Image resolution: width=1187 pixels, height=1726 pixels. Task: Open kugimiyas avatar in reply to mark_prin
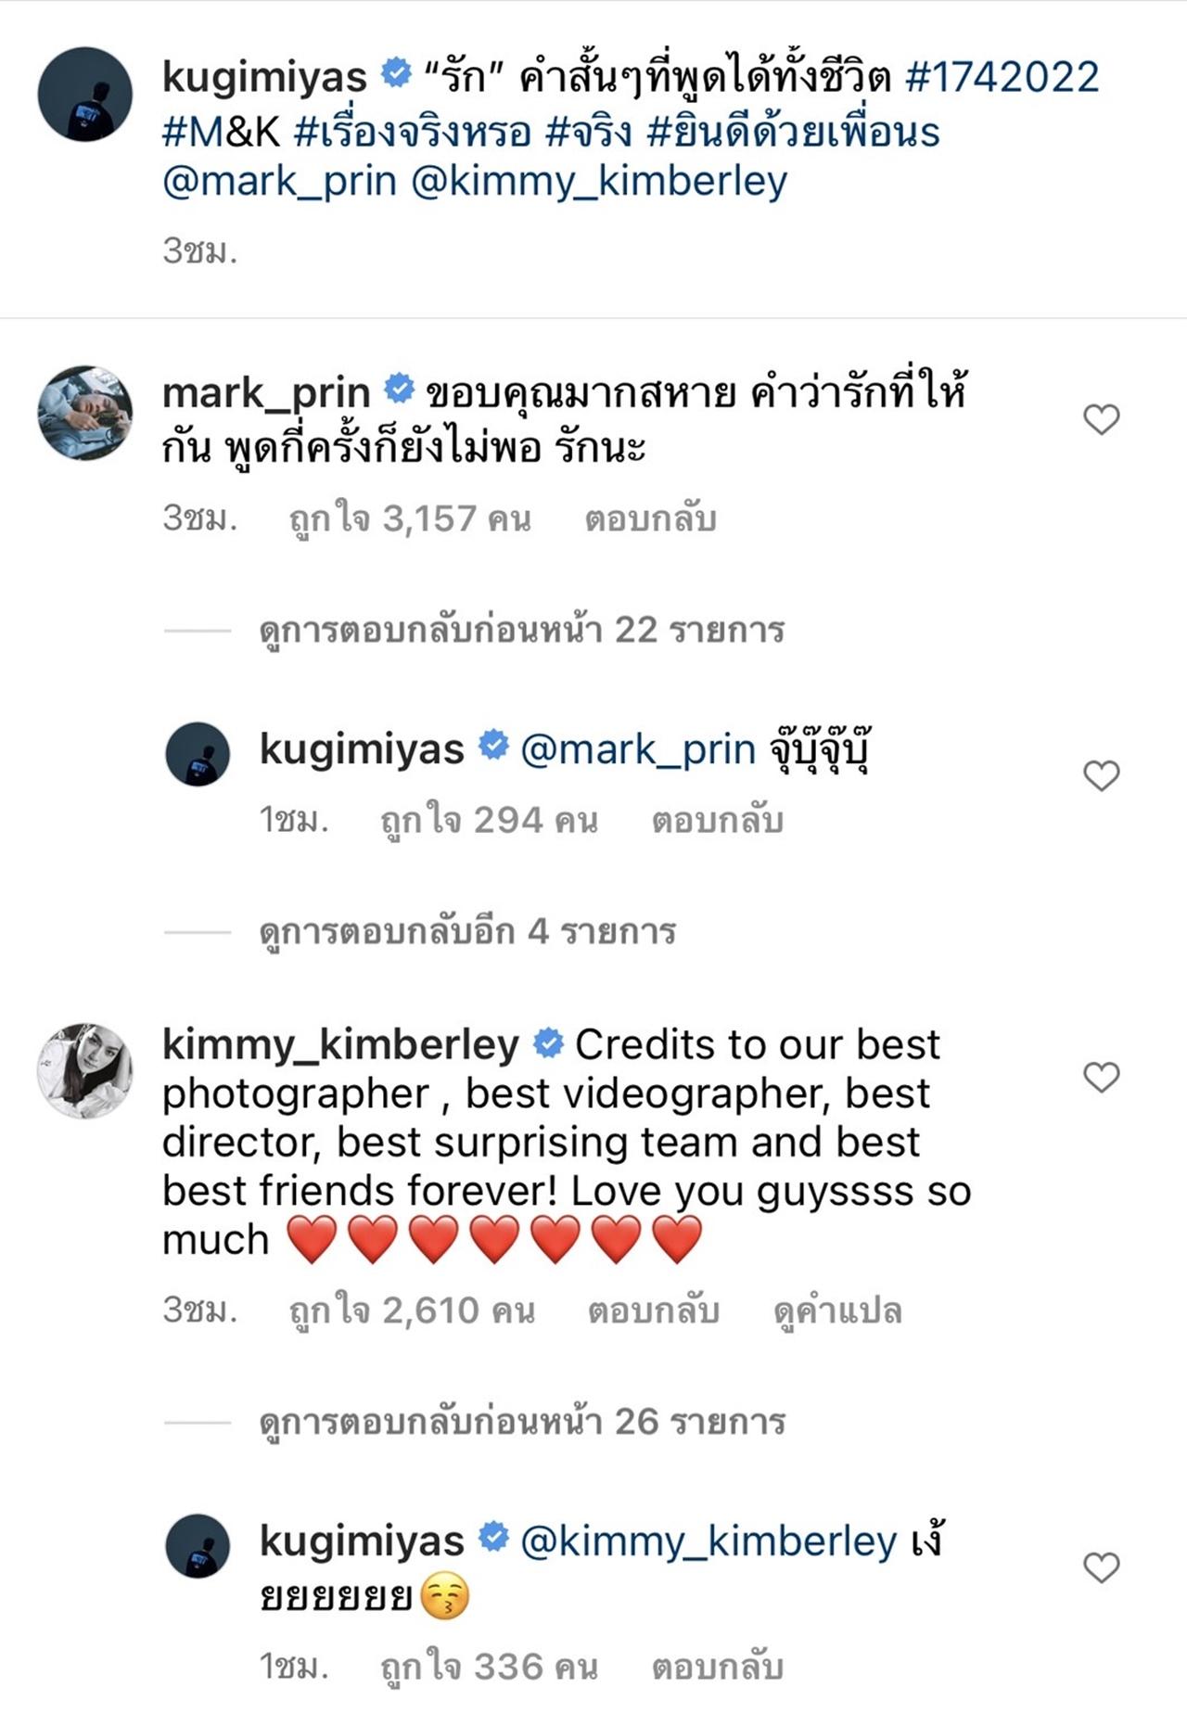point(198,754)
